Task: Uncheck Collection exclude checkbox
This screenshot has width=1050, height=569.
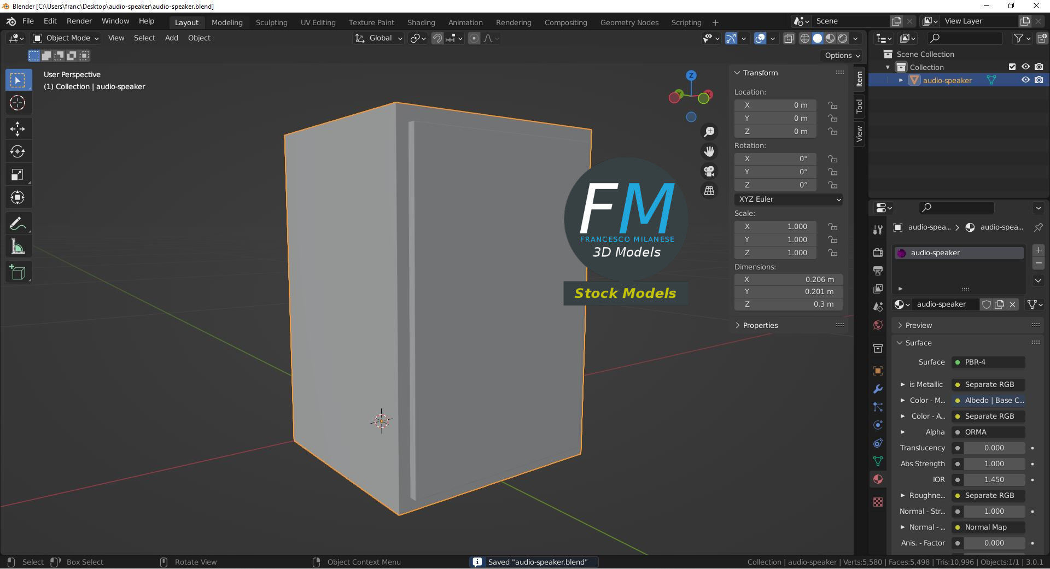Action: 1012,67
